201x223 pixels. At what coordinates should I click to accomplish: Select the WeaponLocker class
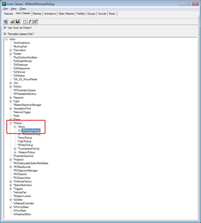click(x=22, y=196)
